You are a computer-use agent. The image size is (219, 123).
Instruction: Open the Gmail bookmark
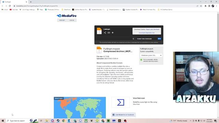pos(5,10)
